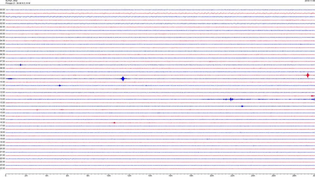Select the 00:00 trace time label
Viewport: 315px width, 177px height.
tap(2, 10)
